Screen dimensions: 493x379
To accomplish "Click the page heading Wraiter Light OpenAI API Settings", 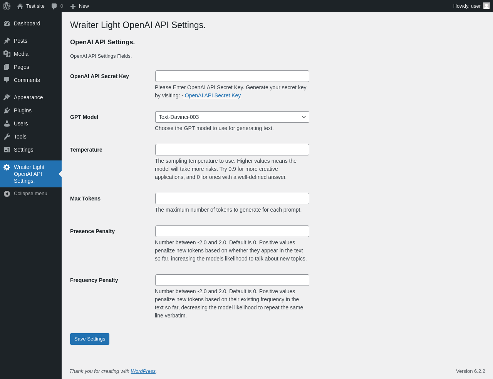I will coord(138,25).
